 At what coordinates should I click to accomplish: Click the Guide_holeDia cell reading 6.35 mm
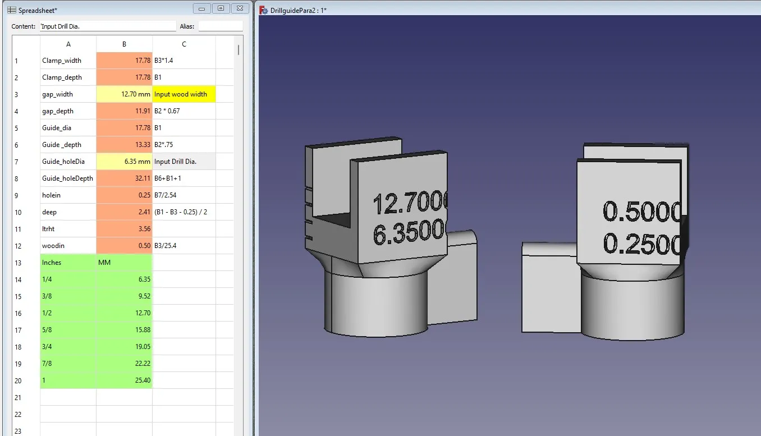tap(124, 161)
